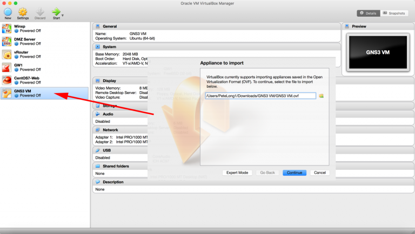
Task: Click the CentOS7-Web red hat icon
Action: 6,80
